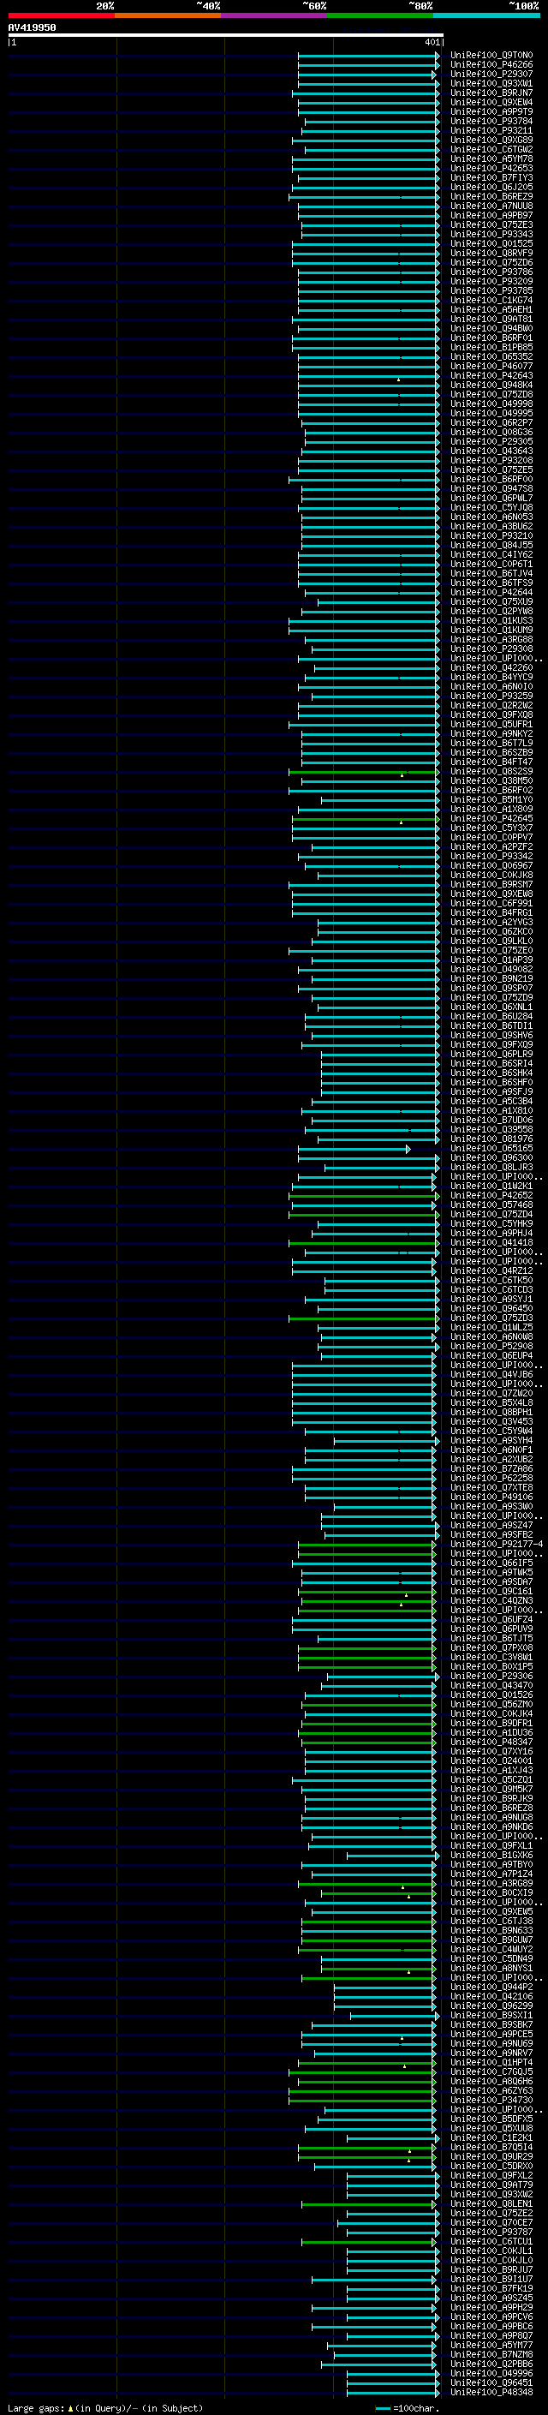
Task: Open the UniRef100_P93784 hit label
Action: coord(491,121)
